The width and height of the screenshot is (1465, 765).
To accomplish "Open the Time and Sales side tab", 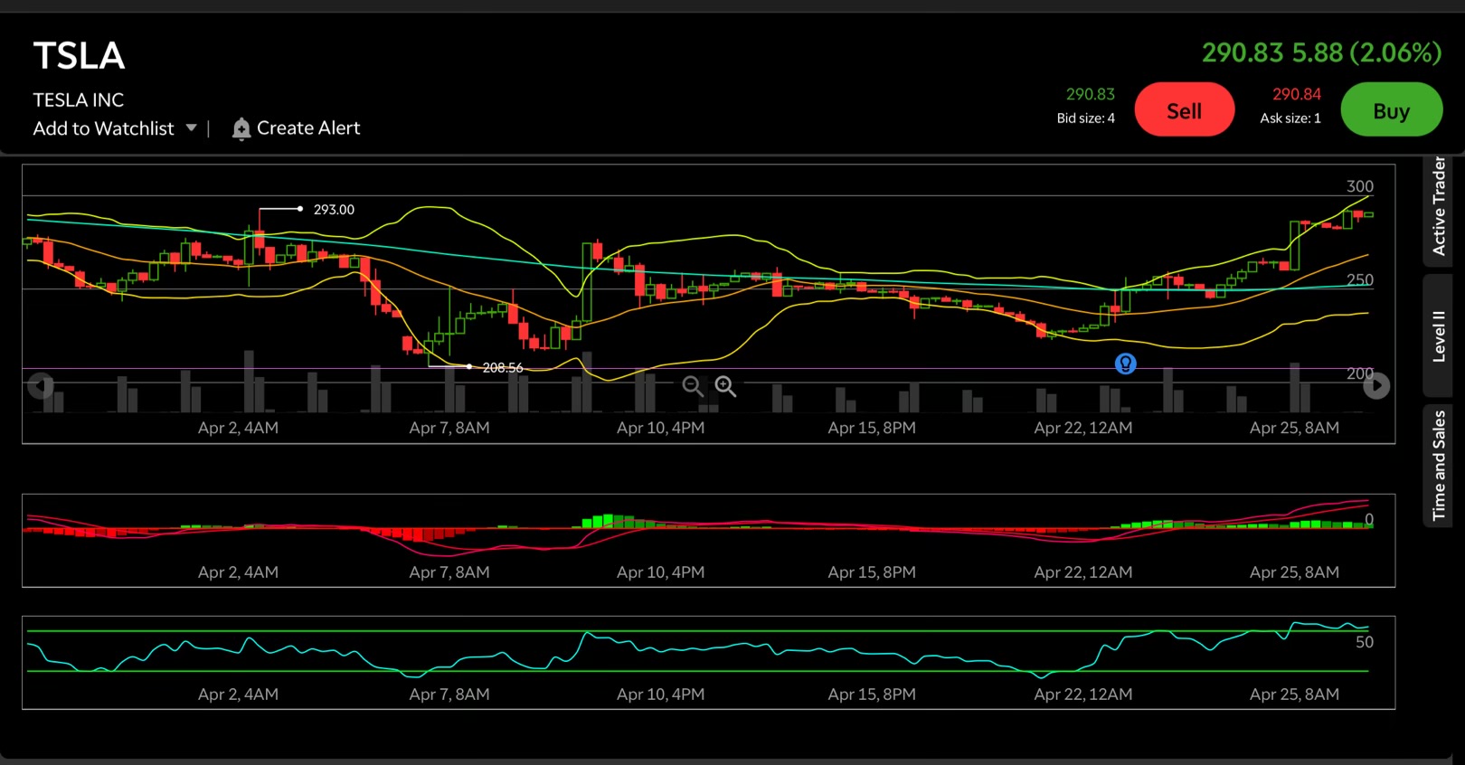I will pyautogui.click(x=1438, y=465).
